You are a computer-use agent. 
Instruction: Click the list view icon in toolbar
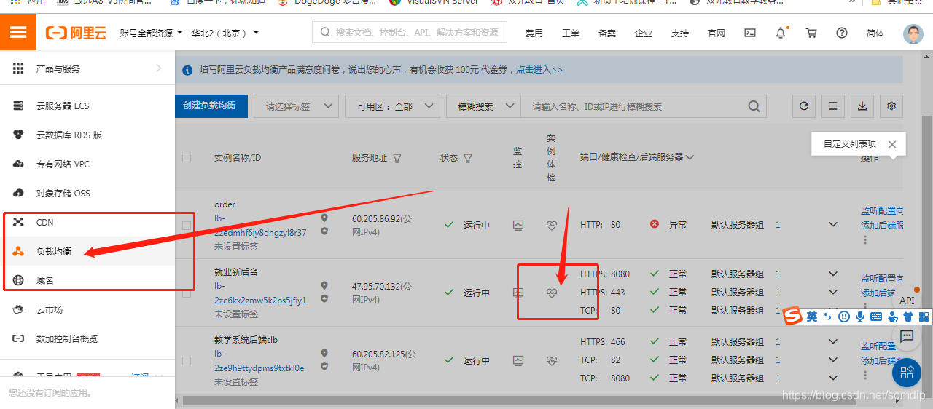click(x=833, y=106)
